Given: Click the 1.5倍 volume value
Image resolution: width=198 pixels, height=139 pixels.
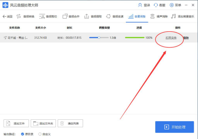Looking at the screenshot, I should click(x=113, y=38).
